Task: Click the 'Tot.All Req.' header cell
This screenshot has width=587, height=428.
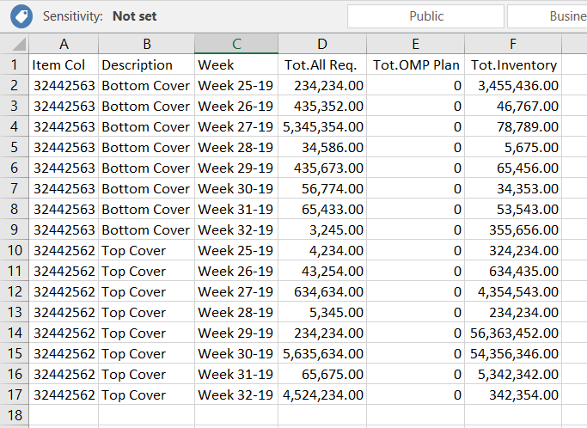Action: click(322, 64)
